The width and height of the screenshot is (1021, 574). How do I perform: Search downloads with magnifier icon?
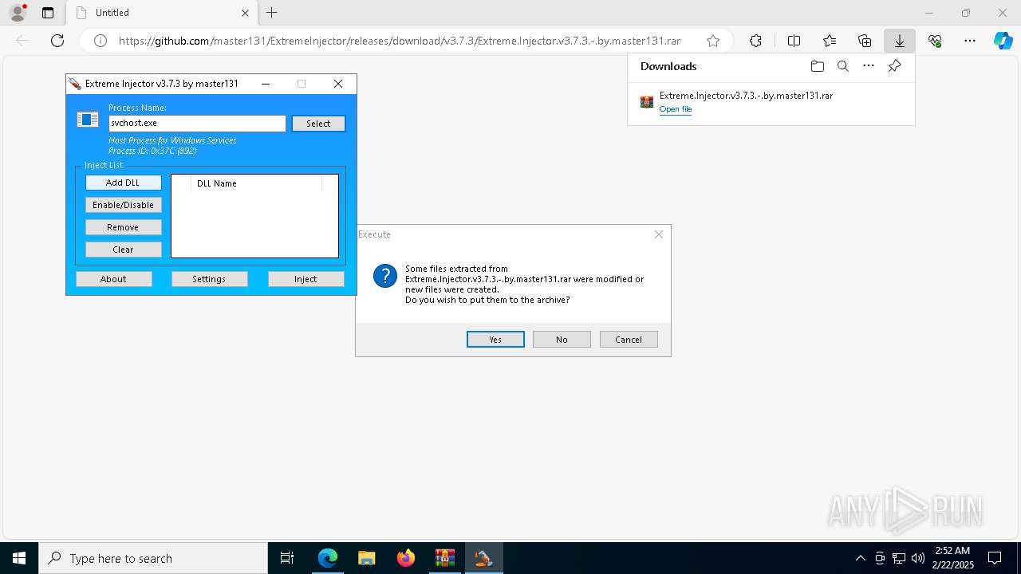(x=843, y=66)
